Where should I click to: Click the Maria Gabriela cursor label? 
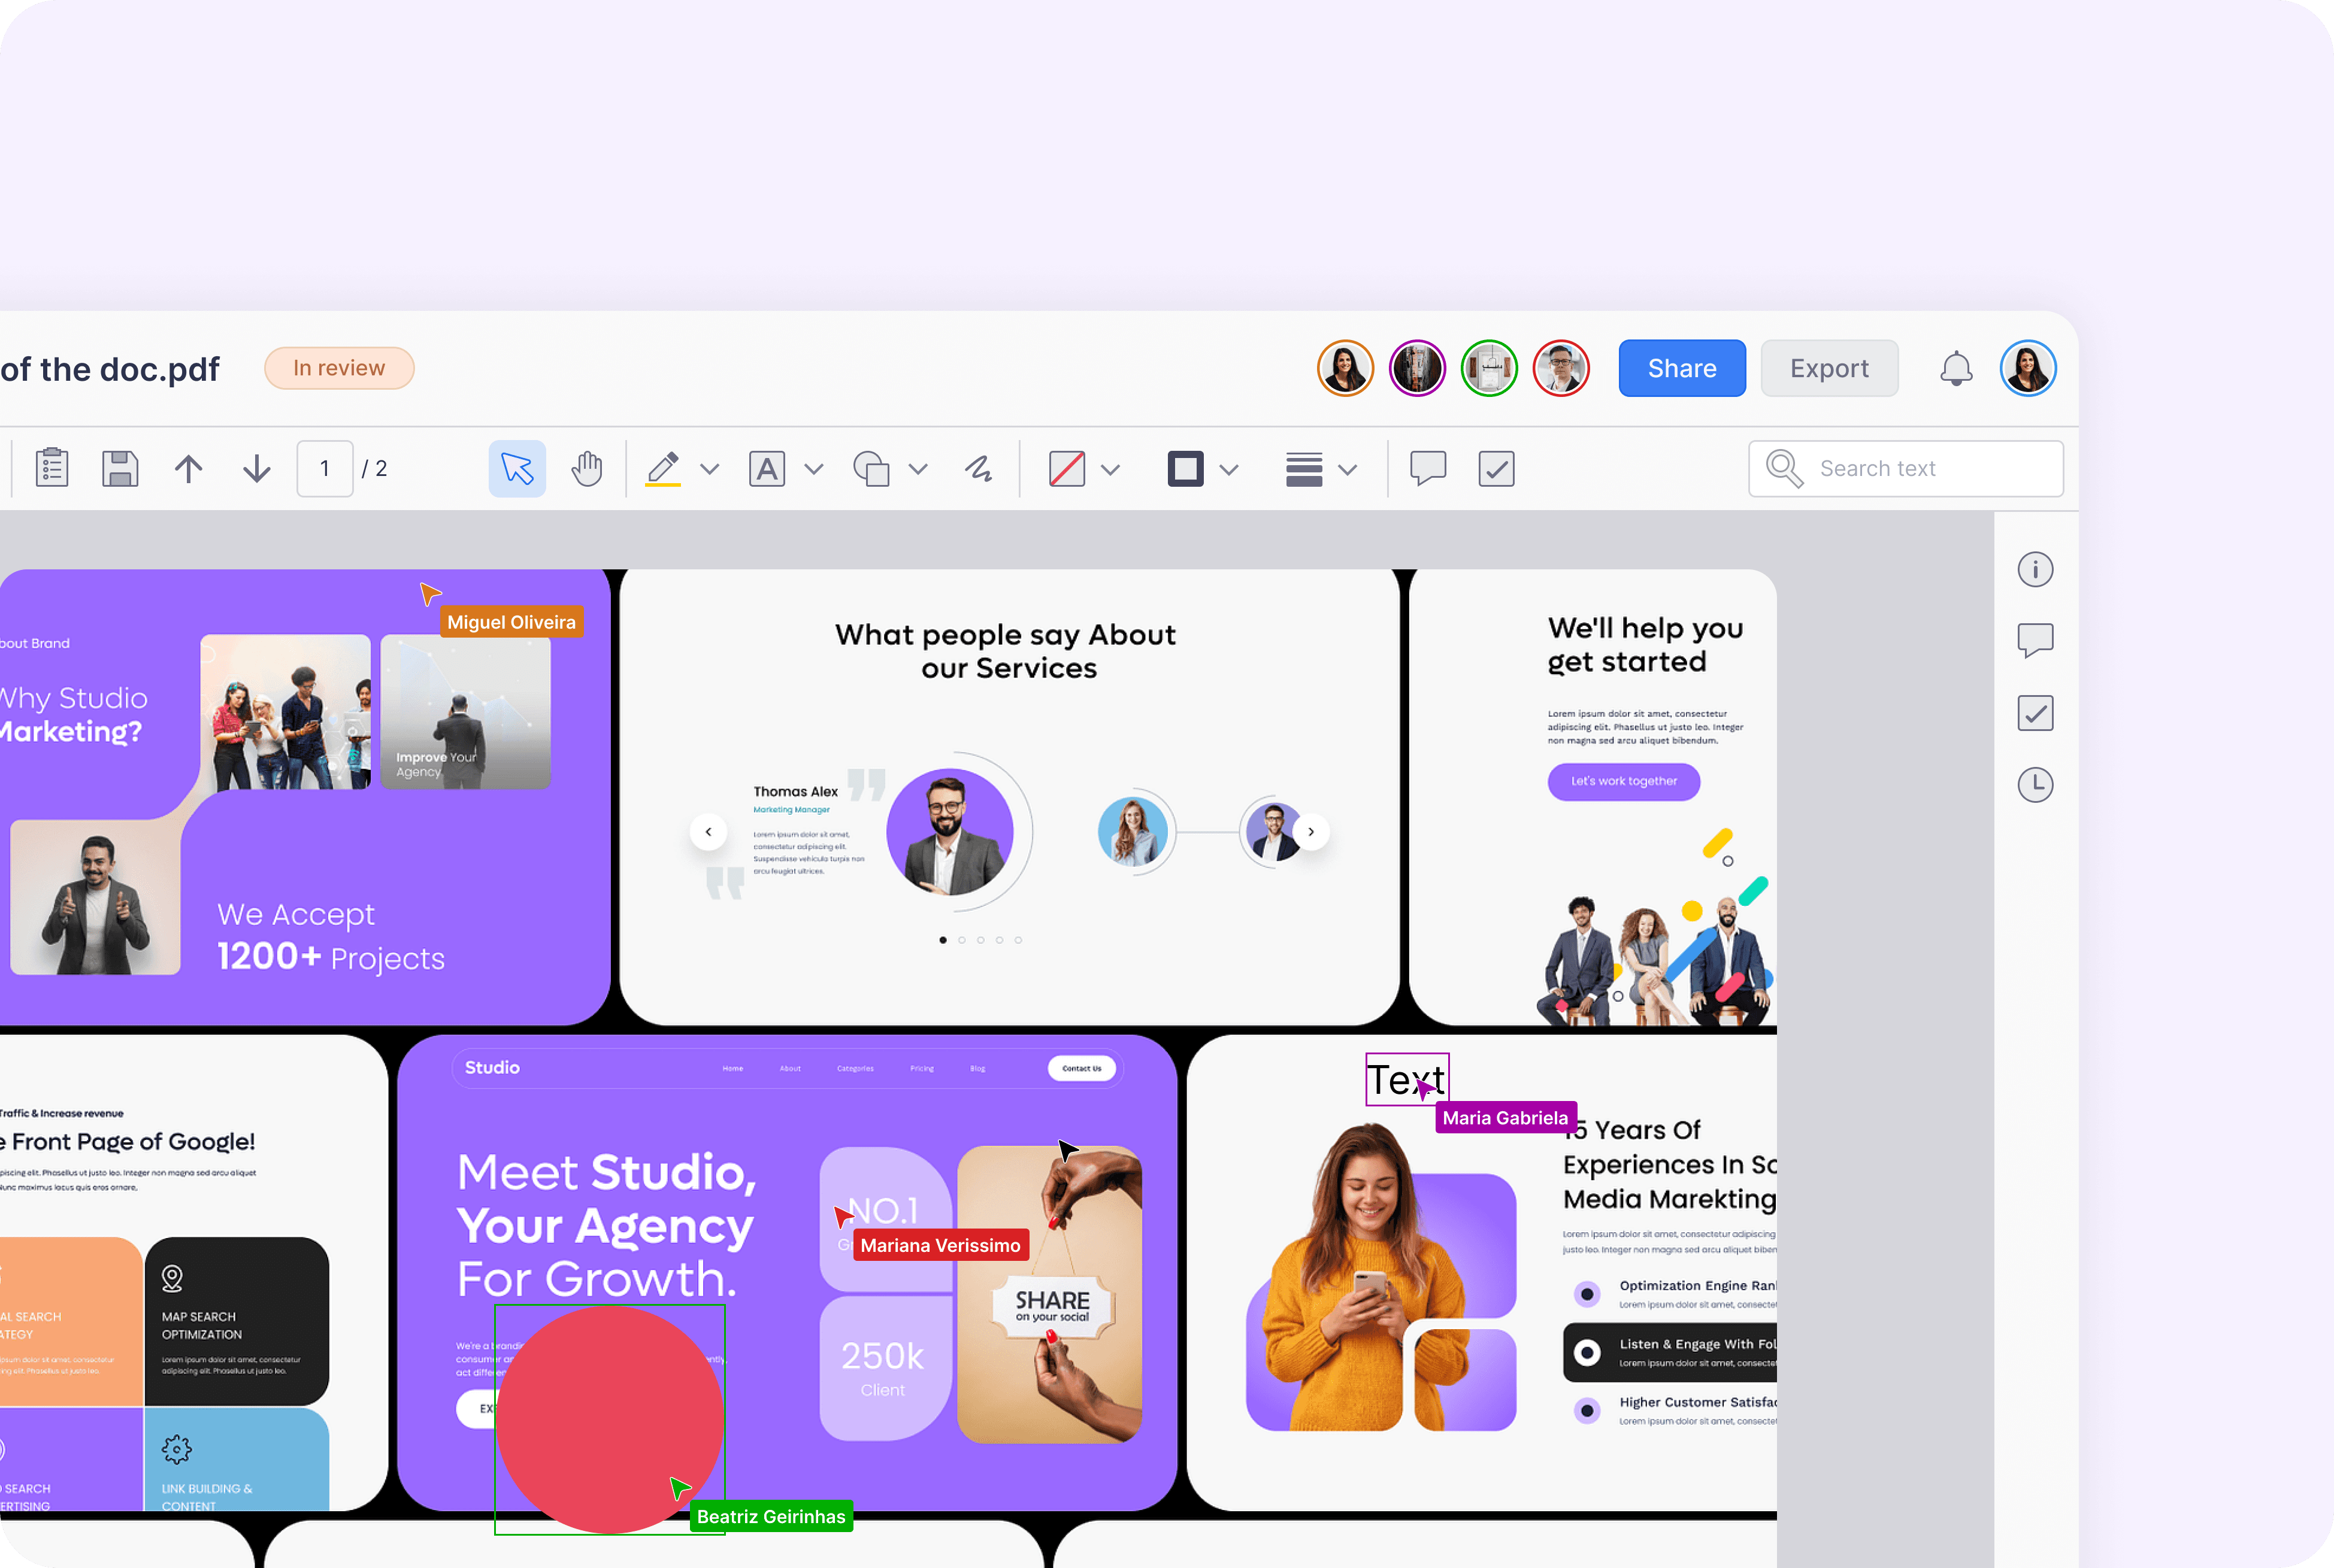pyautogui.click(x=1506, y=1118)
